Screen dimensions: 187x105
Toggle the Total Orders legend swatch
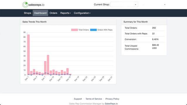tap(75, 30)
